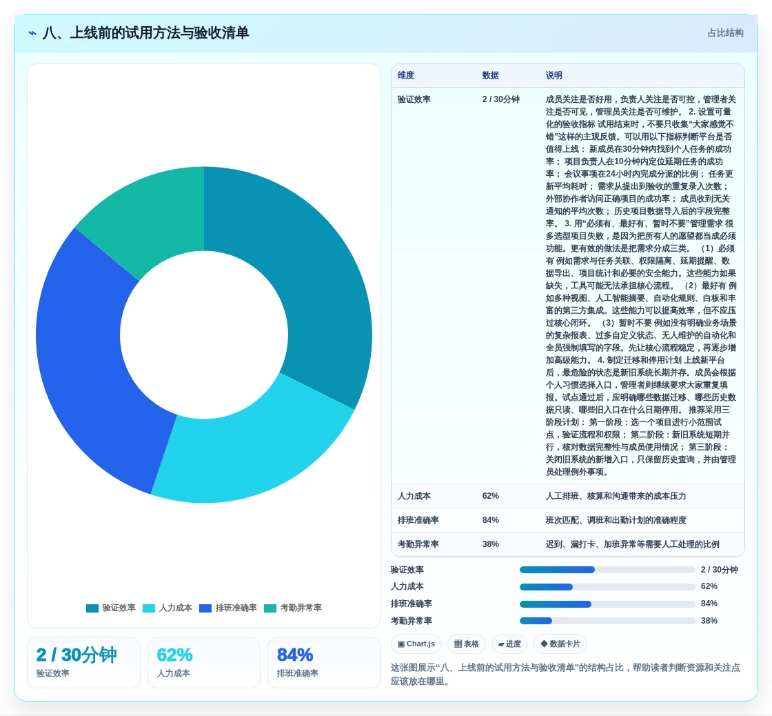Click the chart caption starting with 这张图展示

coord(565,675)
